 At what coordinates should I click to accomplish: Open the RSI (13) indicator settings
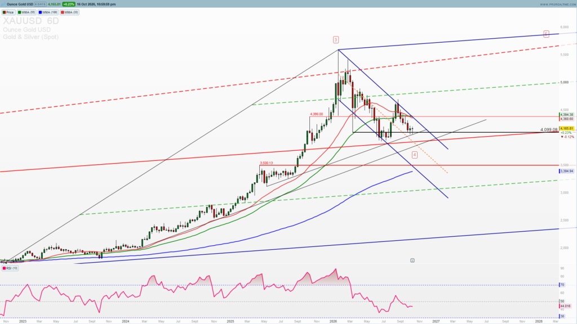(x=10, y=268)
